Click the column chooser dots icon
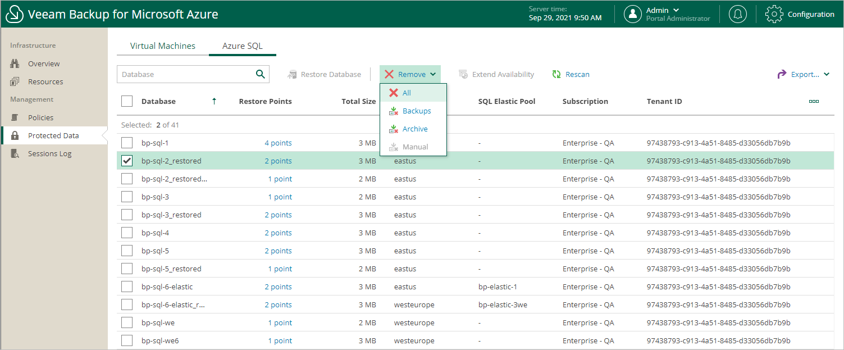 coord(814,102)
